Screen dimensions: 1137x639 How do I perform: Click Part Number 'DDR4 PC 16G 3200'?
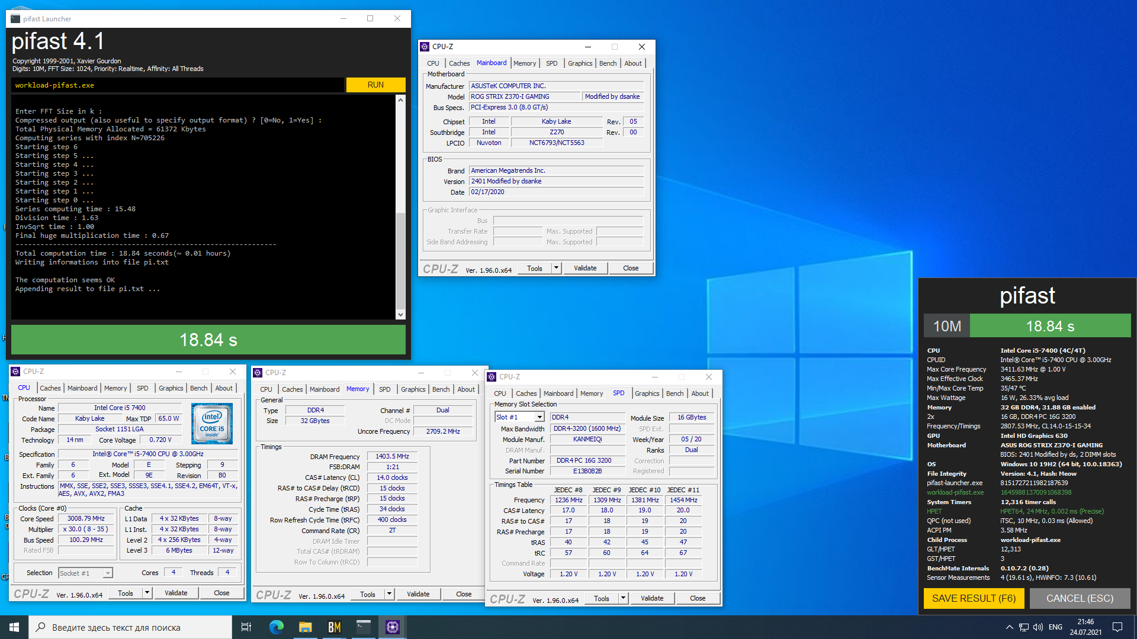[x=587, y=460]
